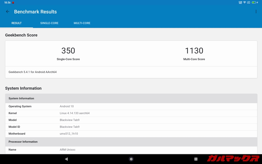Select the Kernel row
The image size is (262, 164).
[x=131, y=113]
